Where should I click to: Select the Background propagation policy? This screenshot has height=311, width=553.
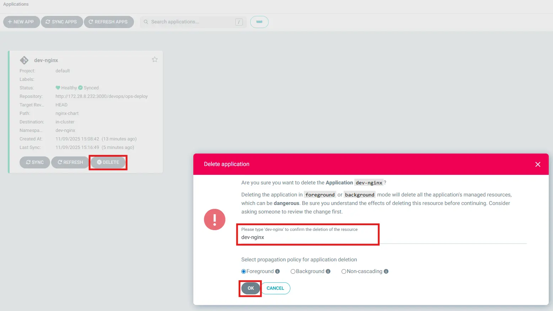tap(293, 271)
